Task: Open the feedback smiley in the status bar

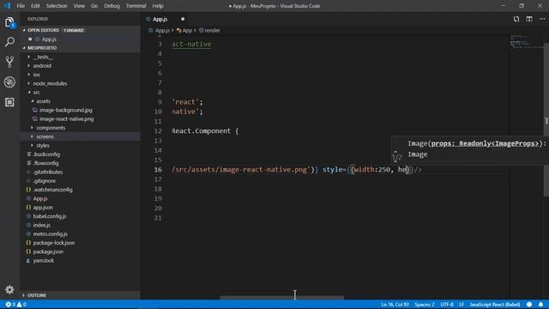Action: tap(529, 305)
